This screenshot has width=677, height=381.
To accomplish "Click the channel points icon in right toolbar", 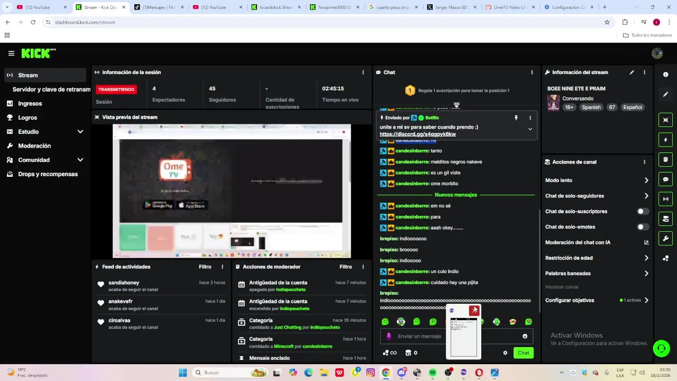I will [665, 258].
